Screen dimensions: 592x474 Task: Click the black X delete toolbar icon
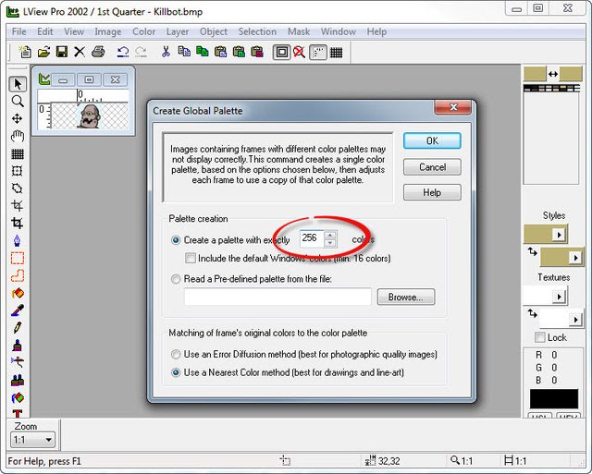coord(80,52)
